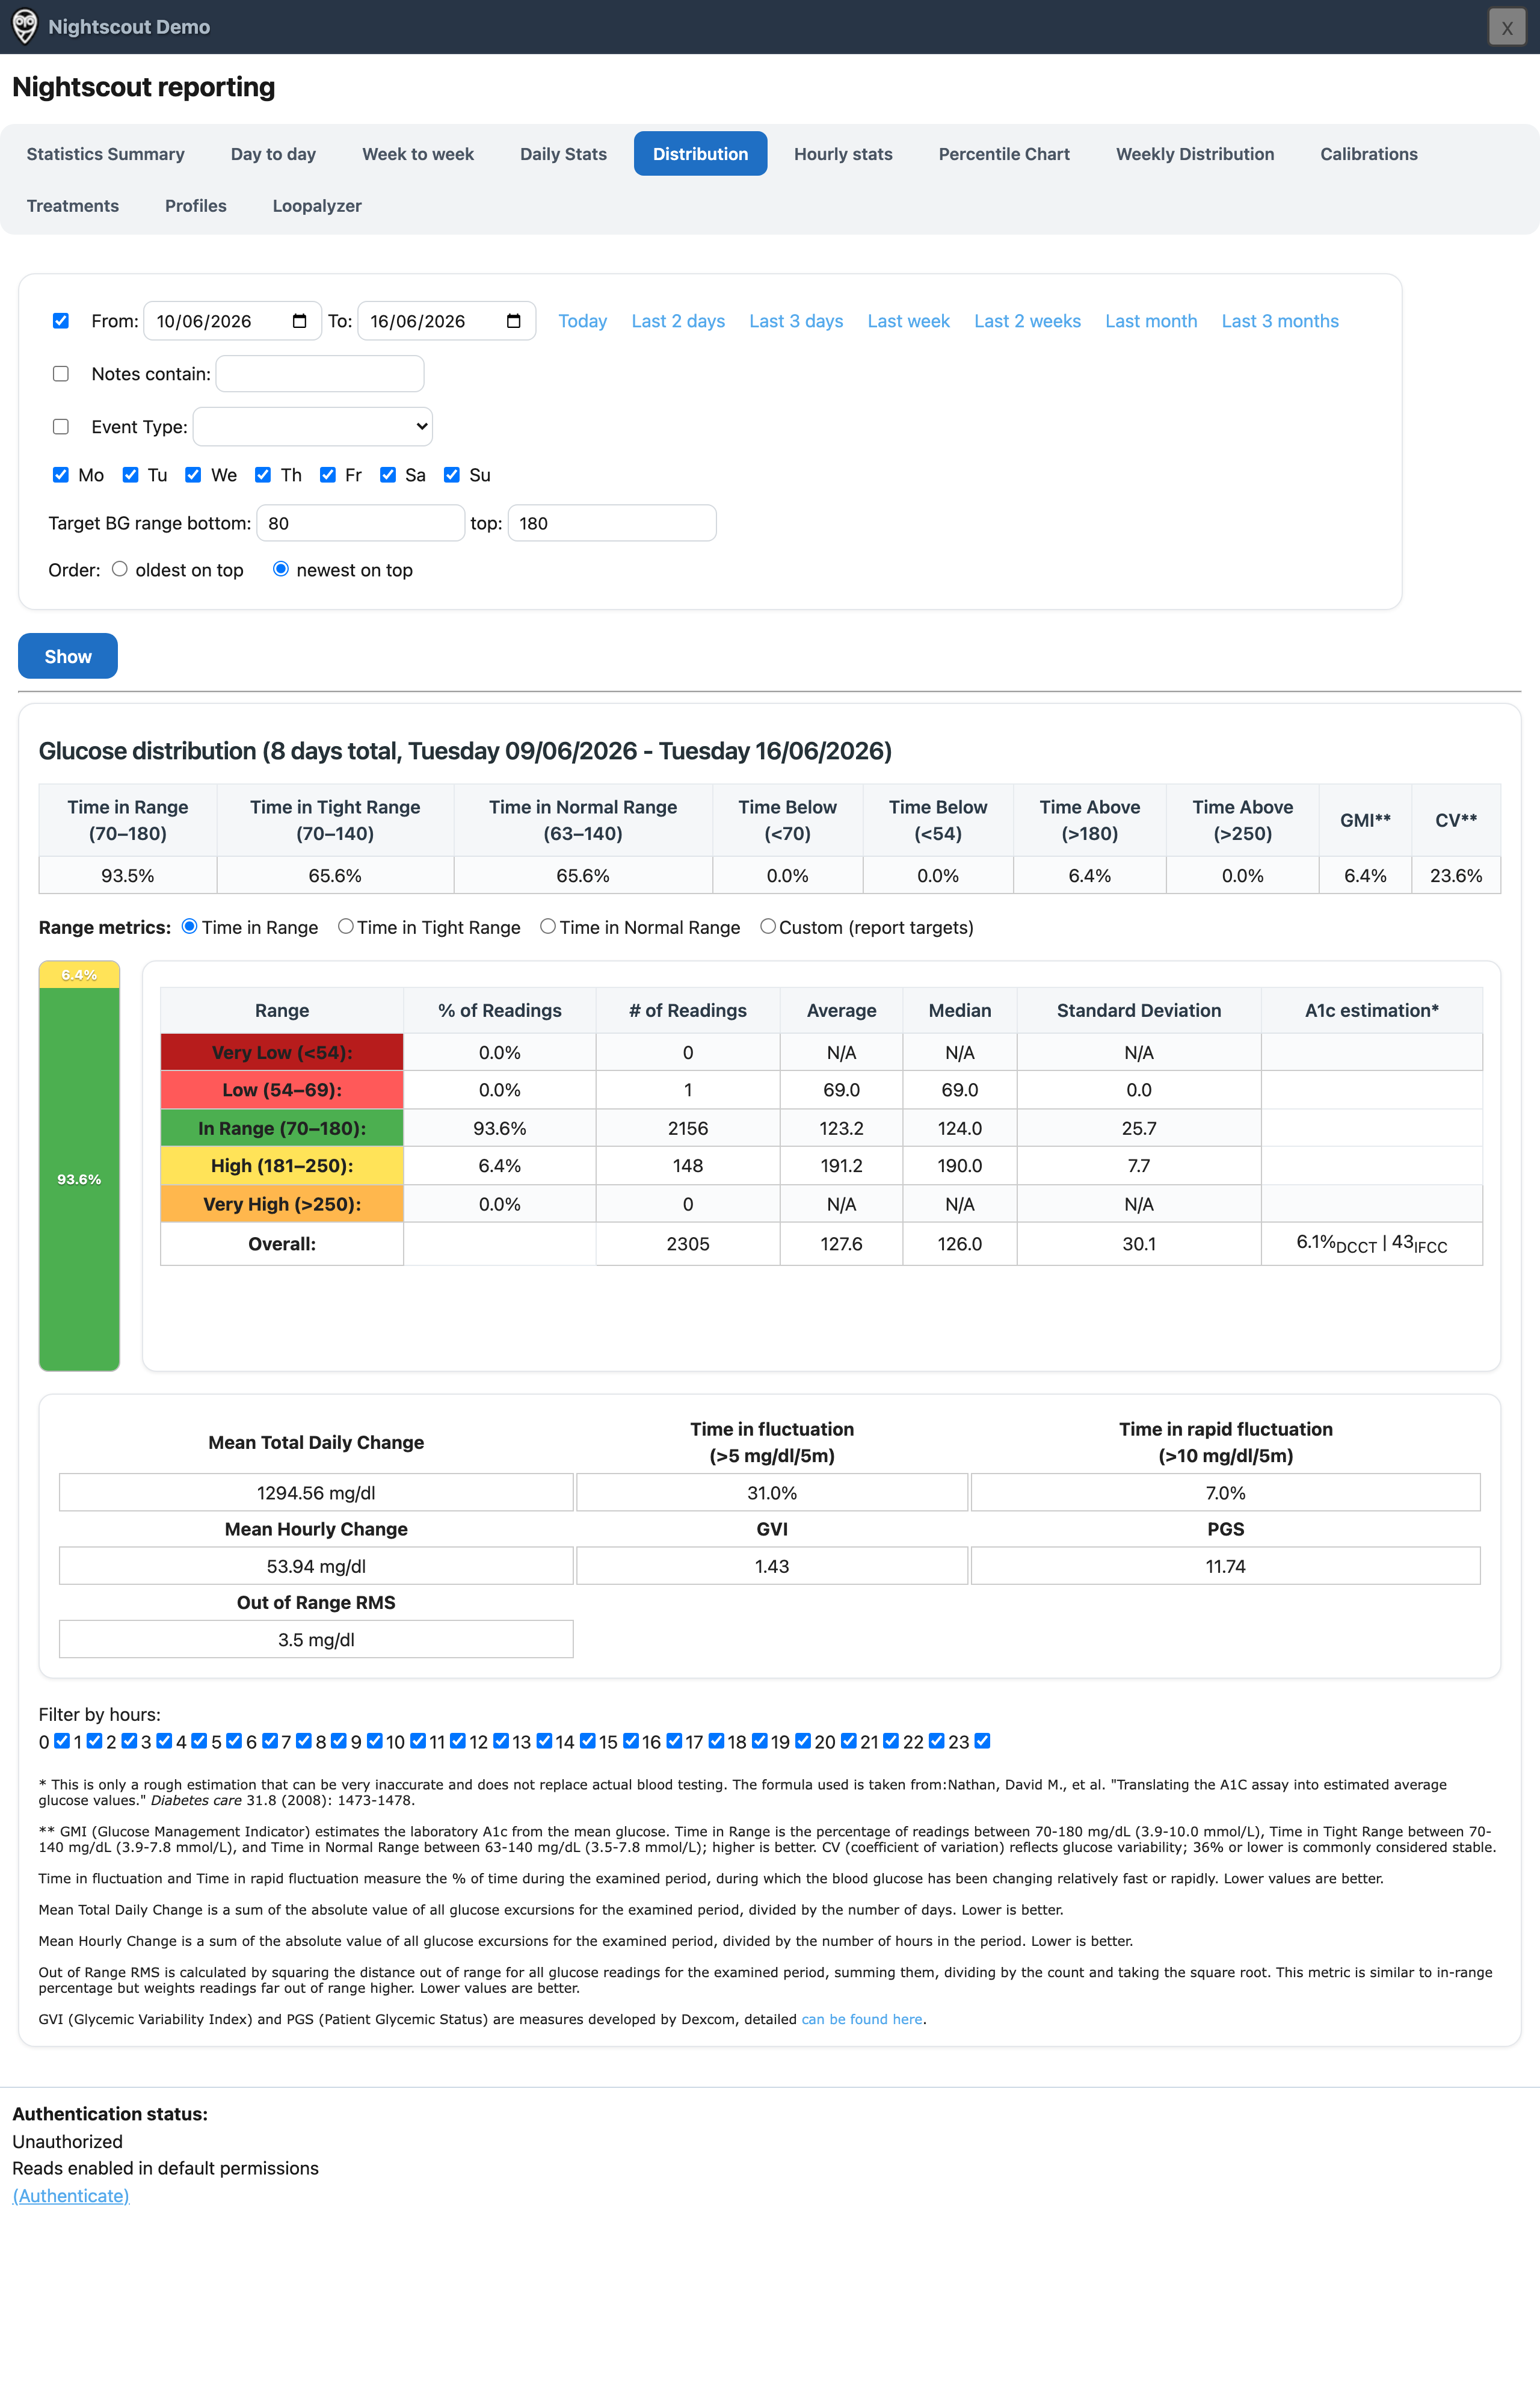Uncheck the hour 0 filter checkbox
Screen dimensions: 1540x2408
click(62, 1741)
